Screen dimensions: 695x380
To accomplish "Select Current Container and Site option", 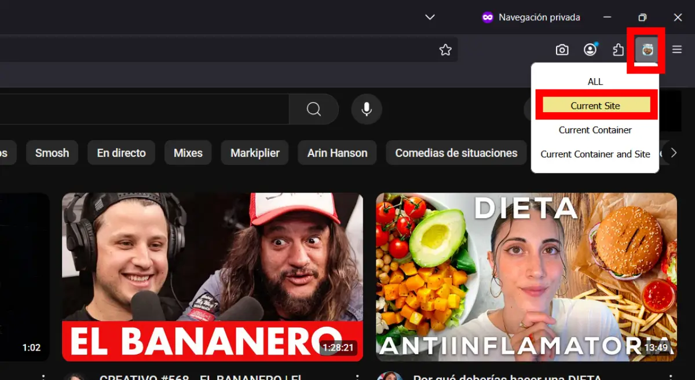I will pos(595,154).
